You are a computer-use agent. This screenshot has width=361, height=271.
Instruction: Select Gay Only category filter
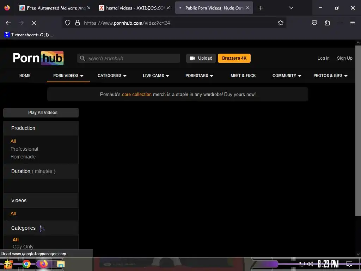pyautogui.click(x=23, y=247)
